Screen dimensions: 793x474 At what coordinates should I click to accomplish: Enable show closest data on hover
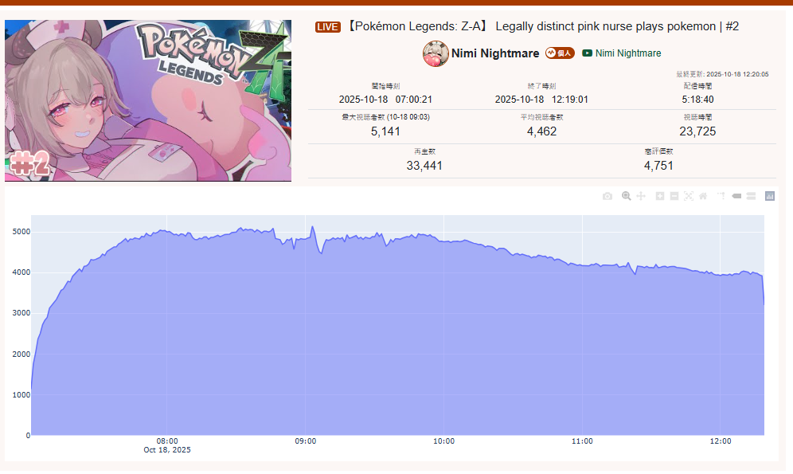pos(736,196)
